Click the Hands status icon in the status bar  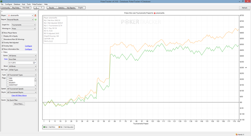[x=236, y=135]
